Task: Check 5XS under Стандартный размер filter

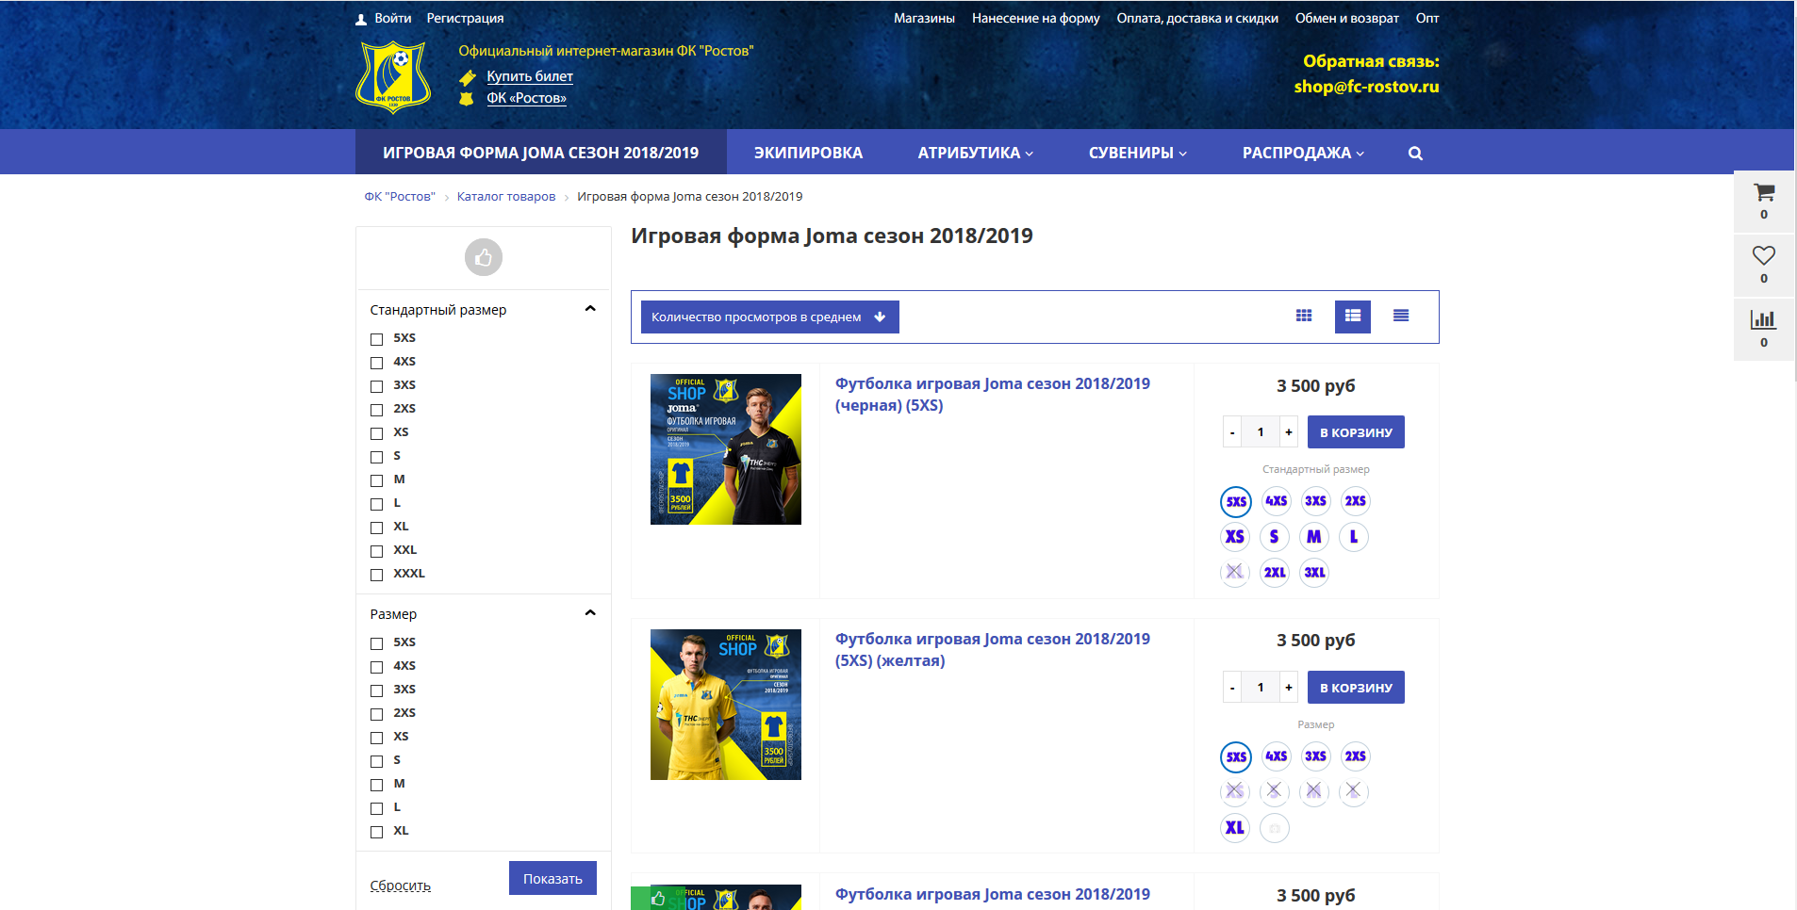Action: click(x=376, y=339)
